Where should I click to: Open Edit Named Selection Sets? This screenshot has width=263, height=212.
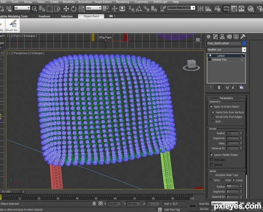coord(163,9)
